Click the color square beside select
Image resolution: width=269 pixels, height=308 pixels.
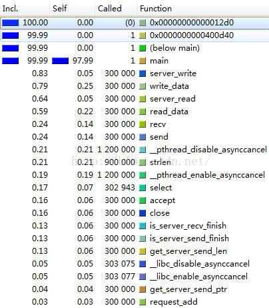[142, 188]
